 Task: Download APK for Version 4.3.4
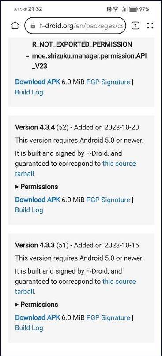point(38,200)
